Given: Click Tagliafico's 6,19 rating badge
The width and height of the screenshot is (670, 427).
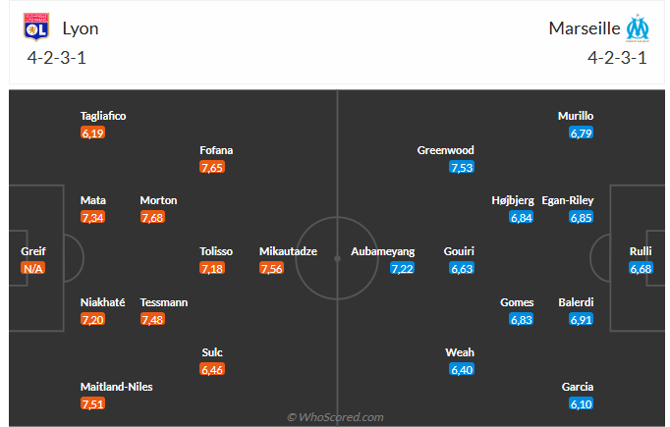Looking at the screenshot, I should [x=93, y=133].
